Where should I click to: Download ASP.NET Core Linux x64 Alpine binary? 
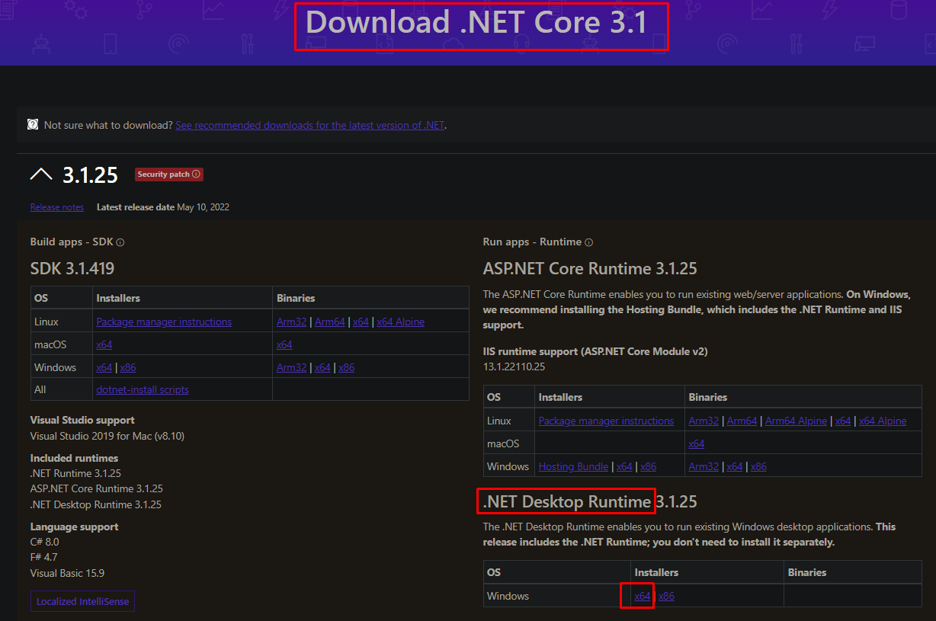coord(883,421)
